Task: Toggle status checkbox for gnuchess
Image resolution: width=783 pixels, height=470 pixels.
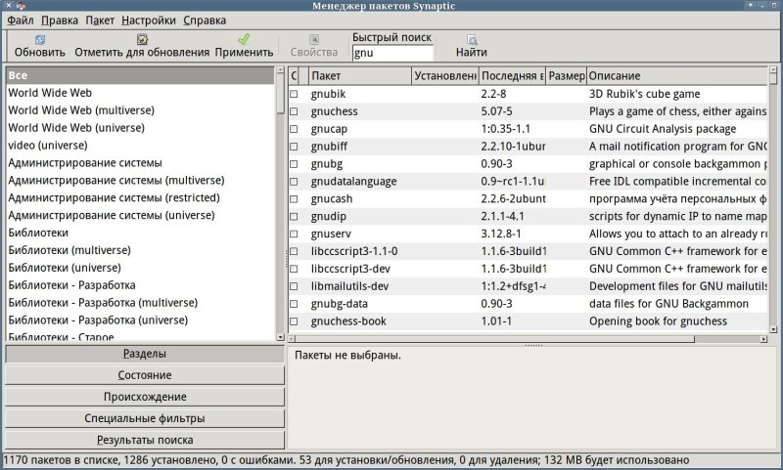Action: 294,111
